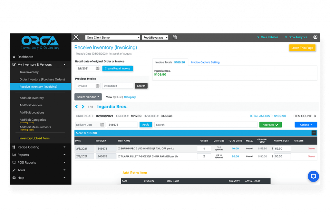Screen dimensions: 330x218
Task: Open the calendar picker in the By Date field
Action: pos(97,86)
